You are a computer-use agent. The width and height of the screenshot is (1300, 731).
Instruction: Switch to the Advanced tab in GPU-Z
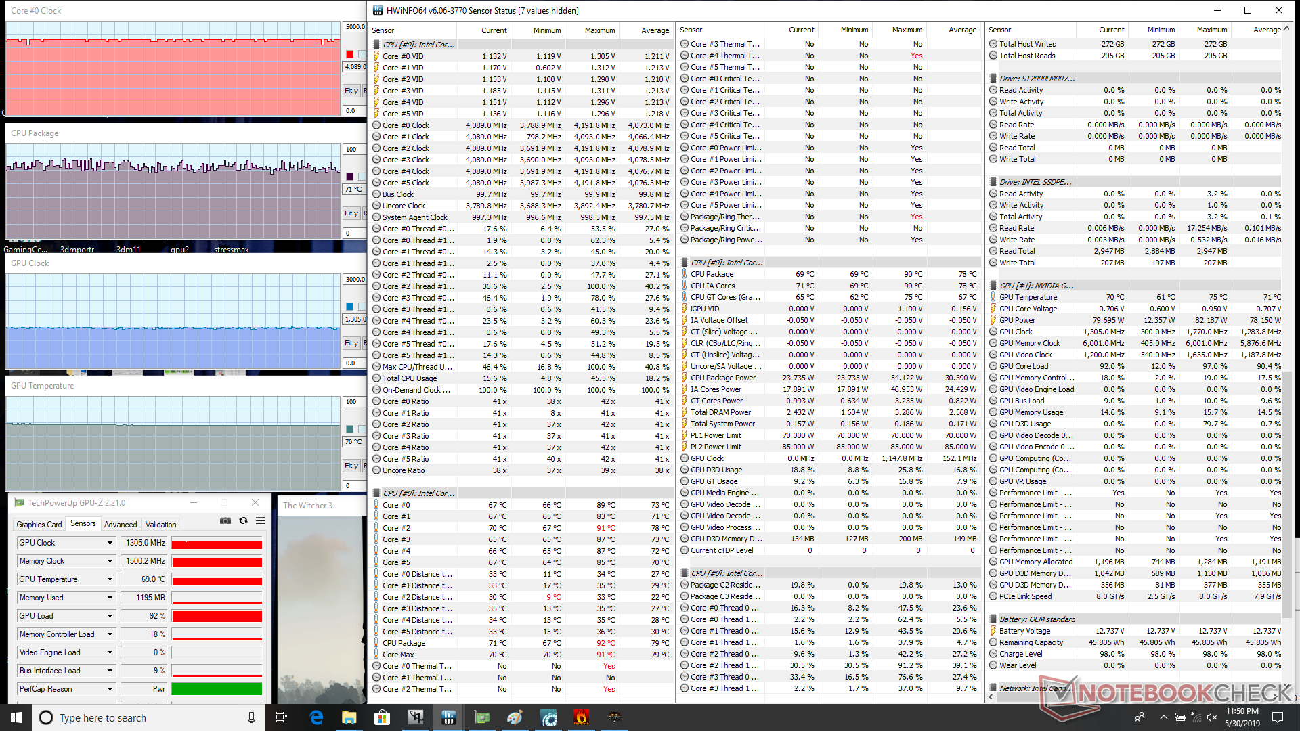coord(121,525)
